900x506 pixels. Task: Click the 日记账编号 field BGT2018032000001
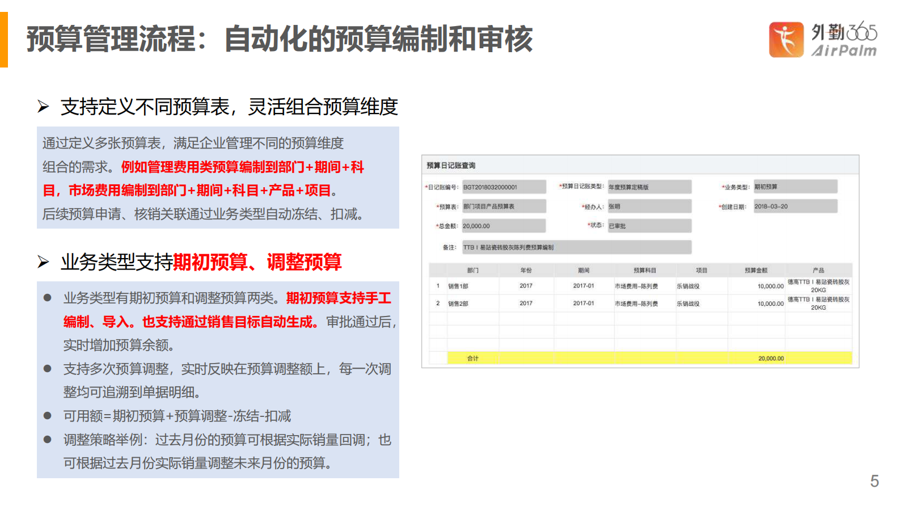[504, 187]
